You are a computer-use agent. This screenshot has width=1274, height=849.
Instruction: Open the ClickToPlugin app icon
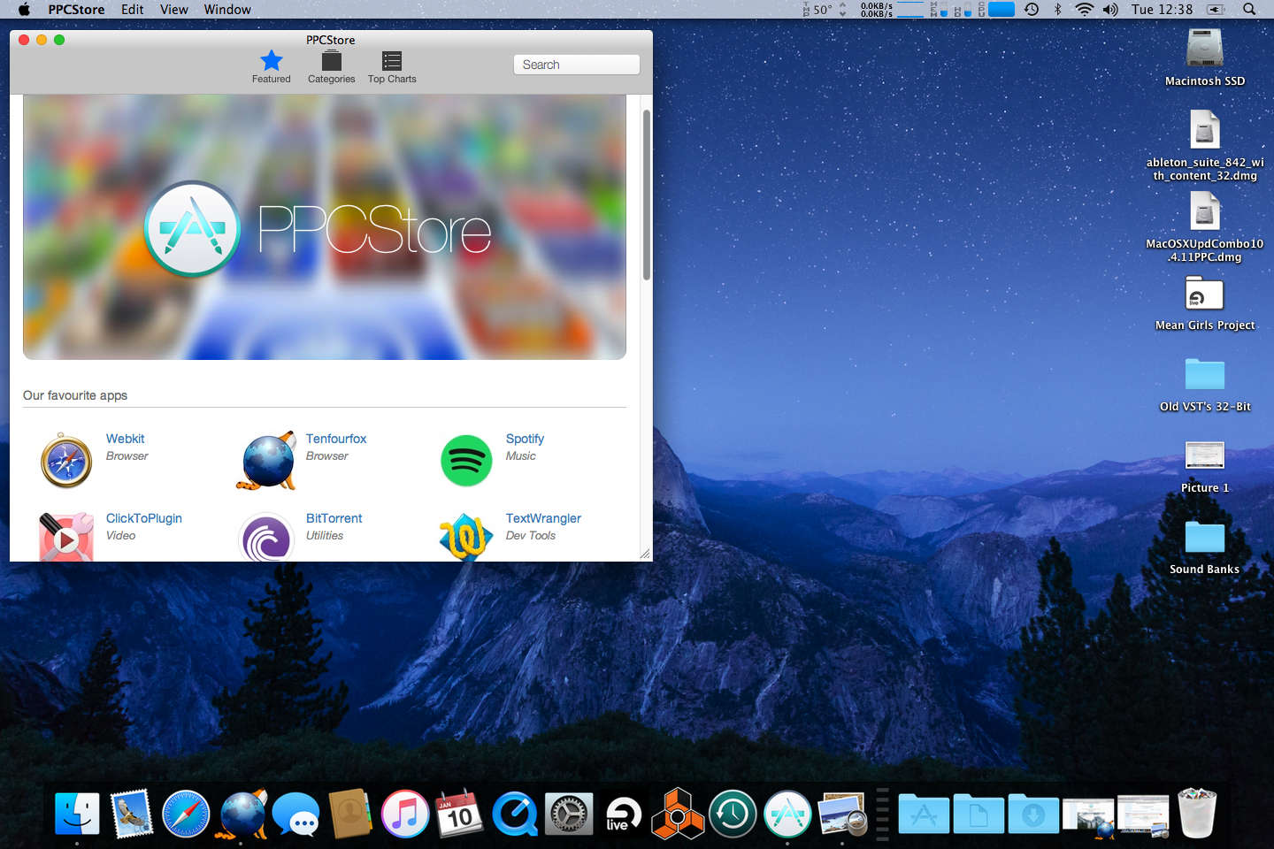click(66, 537)
